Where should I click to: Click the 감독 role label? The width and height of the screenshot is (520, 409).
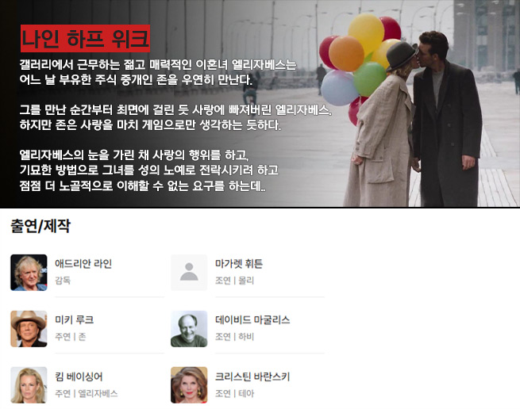pyautogui.click(x=63, y=281)
